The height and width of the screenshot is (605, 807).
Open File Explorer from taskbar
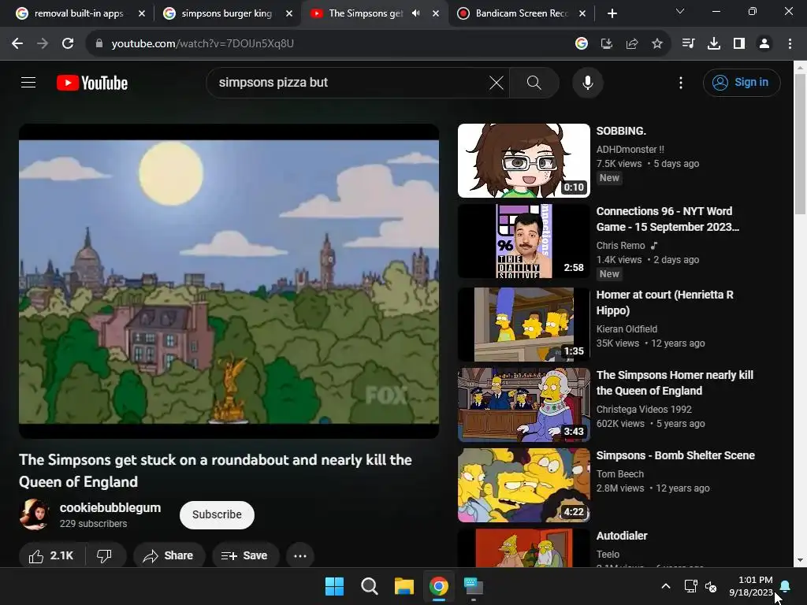(404, 586)
